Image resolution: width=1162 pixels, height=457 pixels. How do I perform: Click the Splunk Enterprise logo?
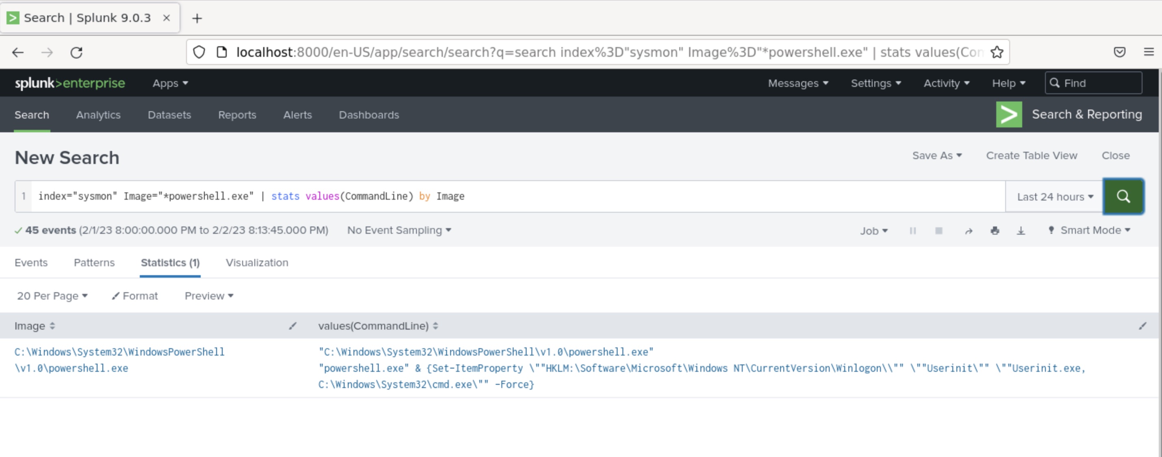pos(70,83)
